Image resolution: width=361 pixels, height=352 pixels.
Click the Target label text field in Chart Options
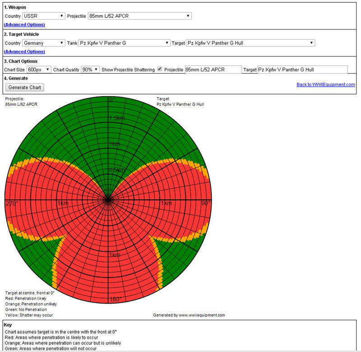pos(302,70)
